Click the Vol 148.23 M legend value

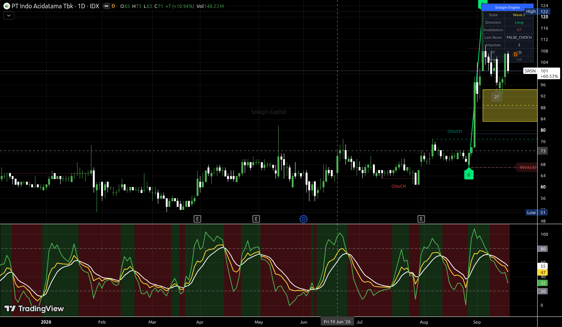(x=210, y=6)
